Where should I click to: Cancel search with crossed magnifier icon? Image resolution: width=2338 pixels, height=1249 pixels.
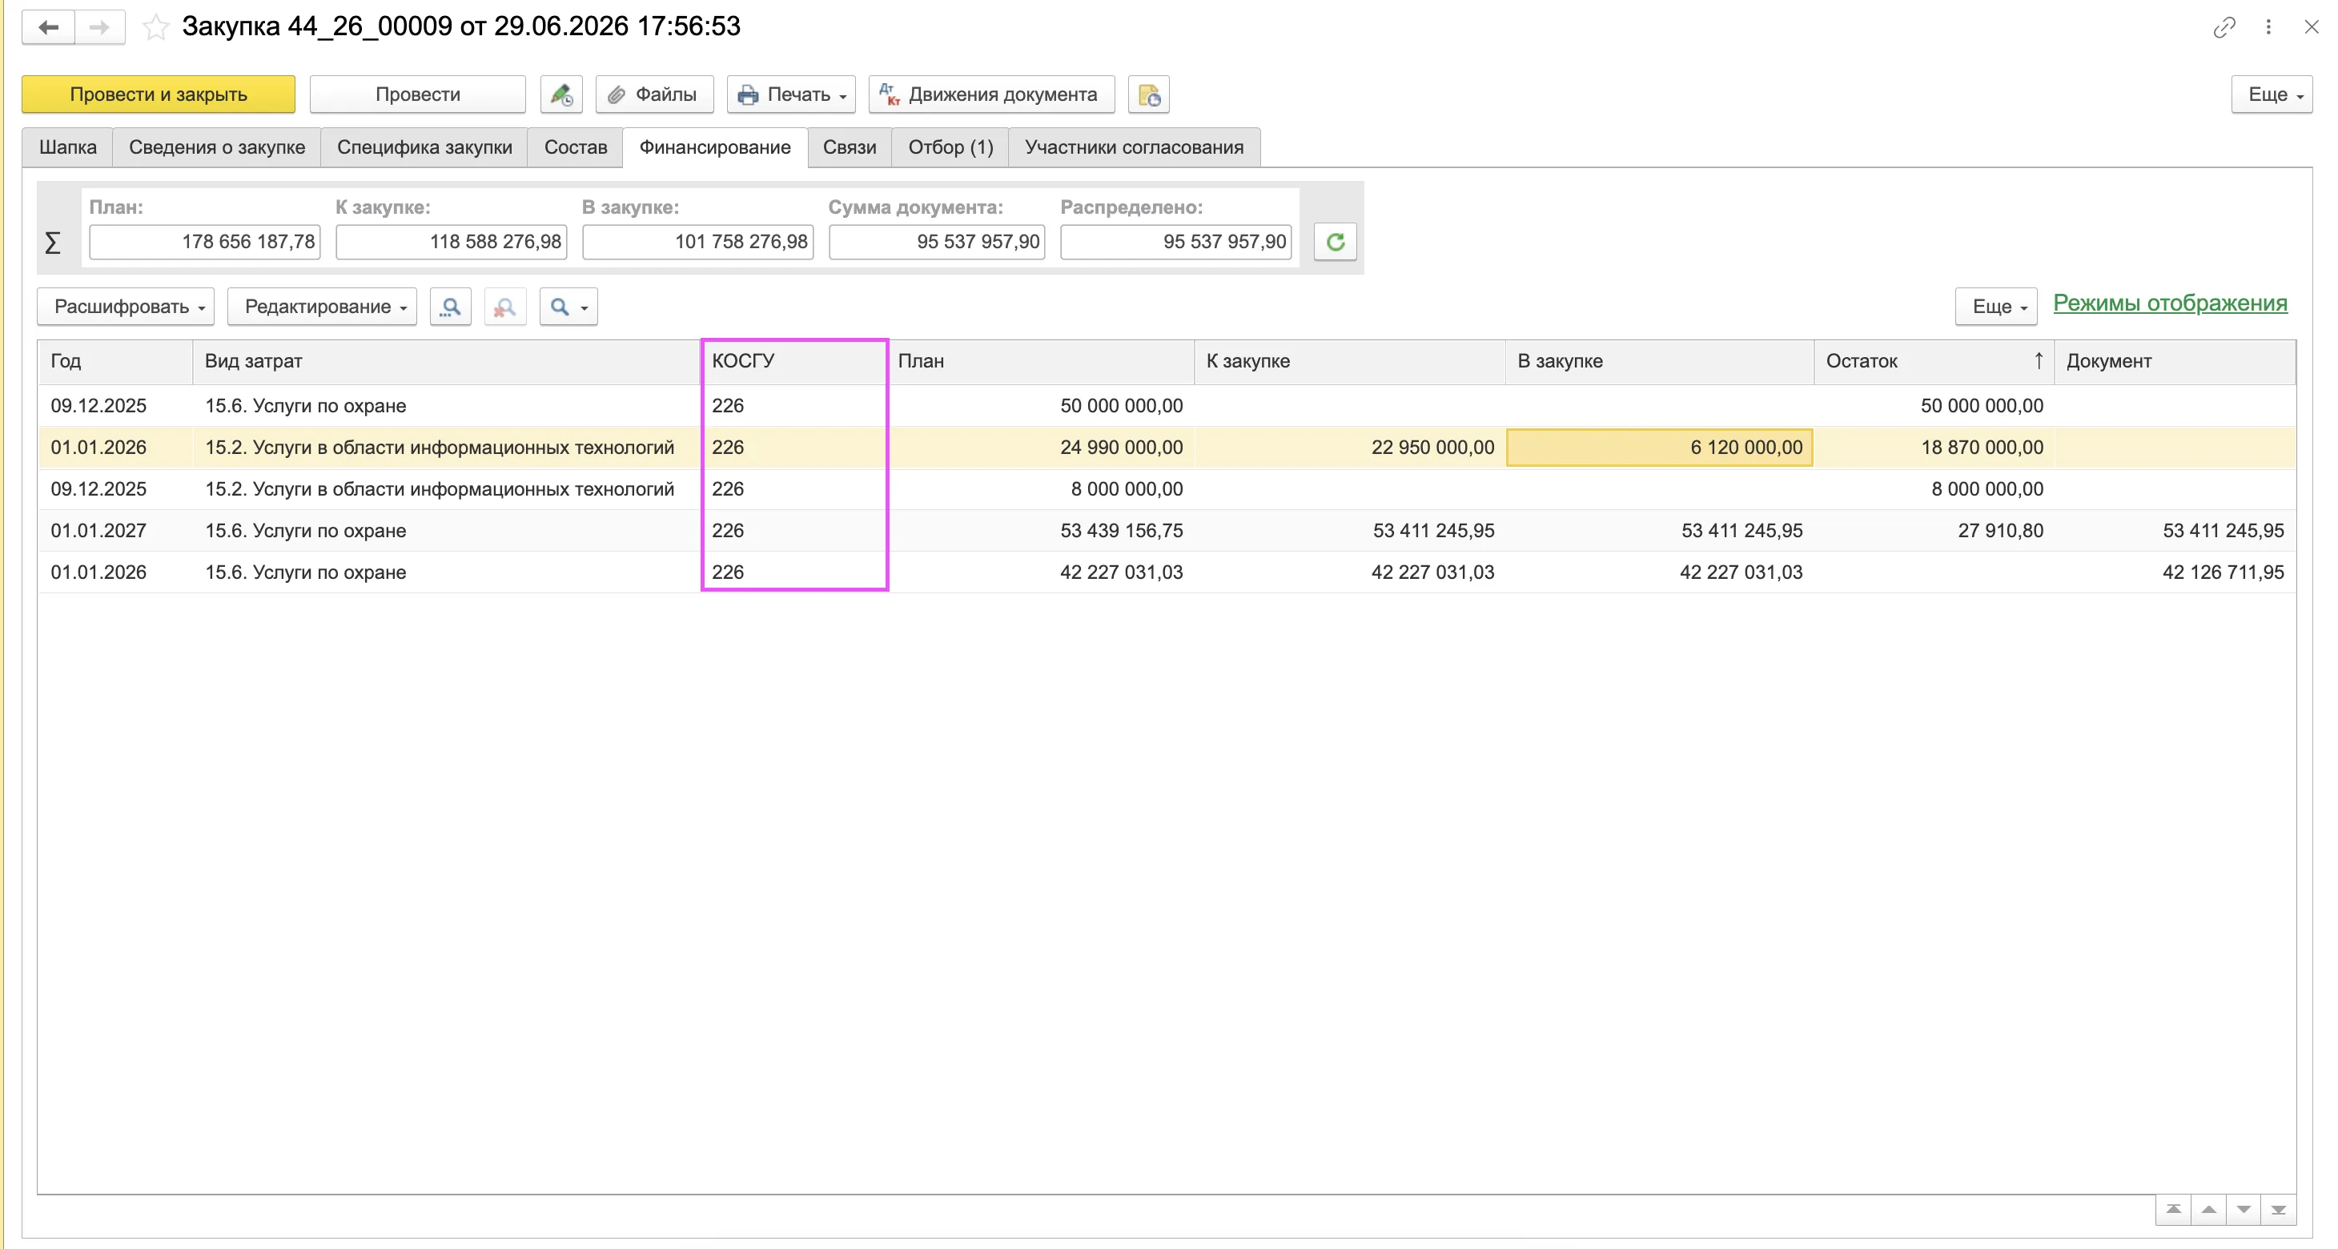tap(504, 307)
